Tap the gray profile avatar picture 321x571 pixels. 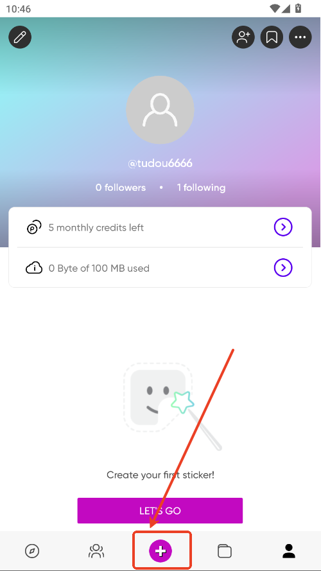[160, 110]
